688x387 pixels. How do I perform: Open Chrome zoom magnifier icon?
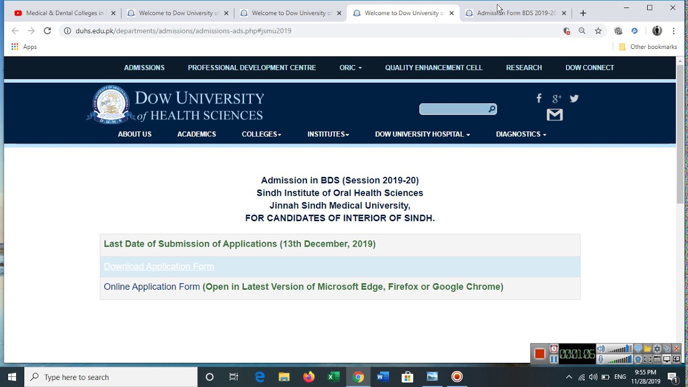tap(582, 31)
